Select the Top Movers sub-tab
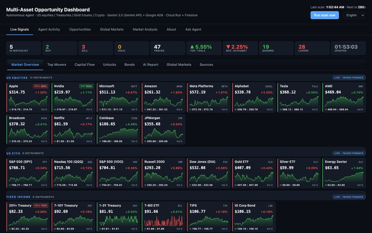Image resolution: width=372 pixels, height=233 pixels. tap(57, 65)
